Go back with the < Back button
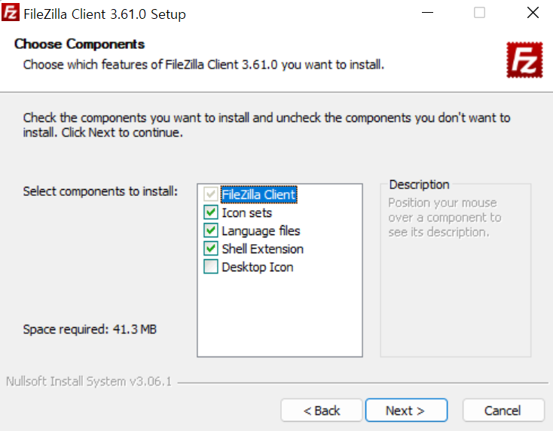The height and width of the screenshot is (431, 553). tap(322, 411)
